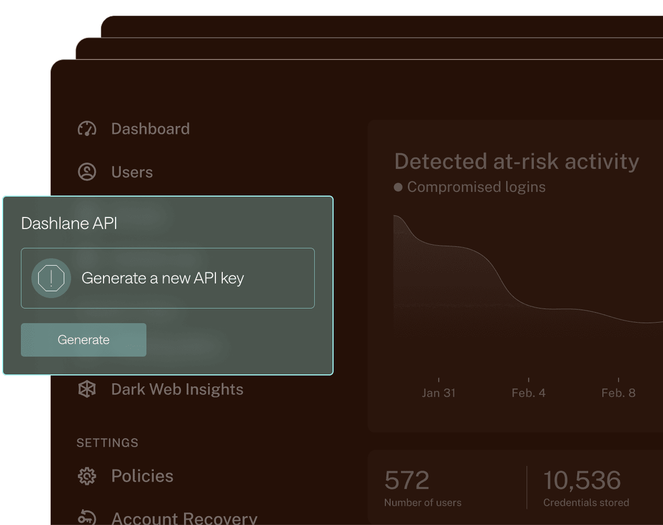Viewport: 663px width, 525px height.
Task: Click the SETTINGS section header
Action: tap(107, 442)
